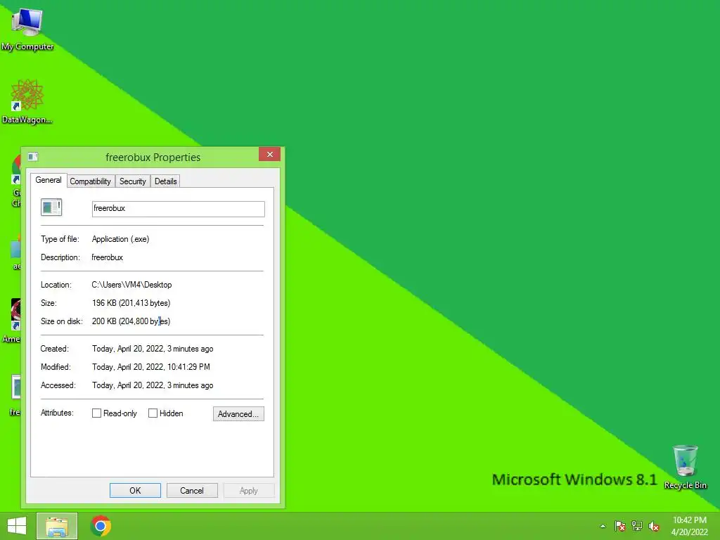Image resolution: width=720 pixels, height=540 pixels.
Task: Open Action Center flag tray icon
Action: tap(620, 526)
